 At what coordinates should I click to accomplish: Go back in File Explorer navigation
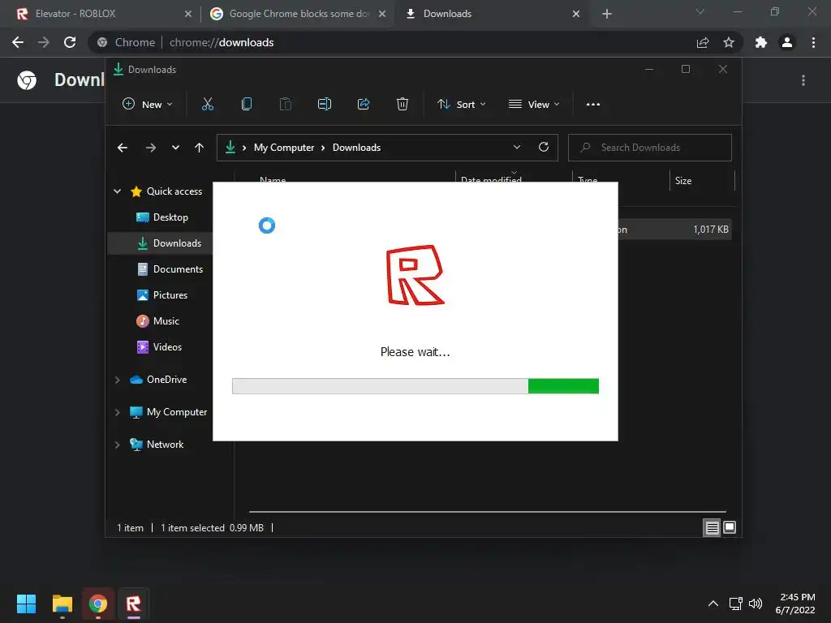pyautogui.click(x=123, y=148)
